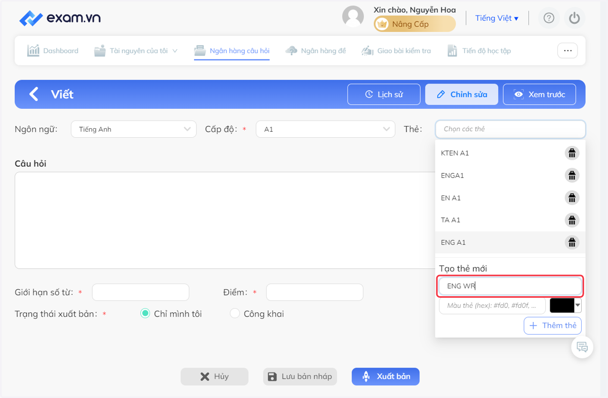
Task: Click the Điểm score field
Action: (x=315, y=292)
